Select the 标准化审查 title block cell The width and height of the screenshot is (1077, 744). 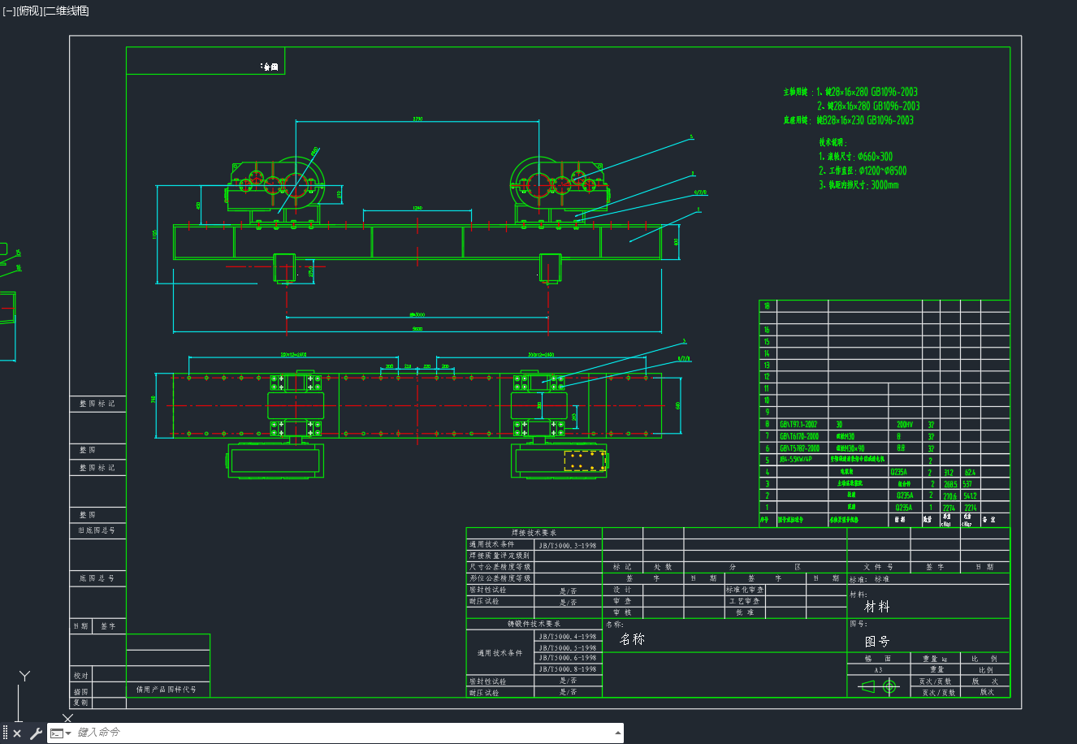tap(745, 590)
